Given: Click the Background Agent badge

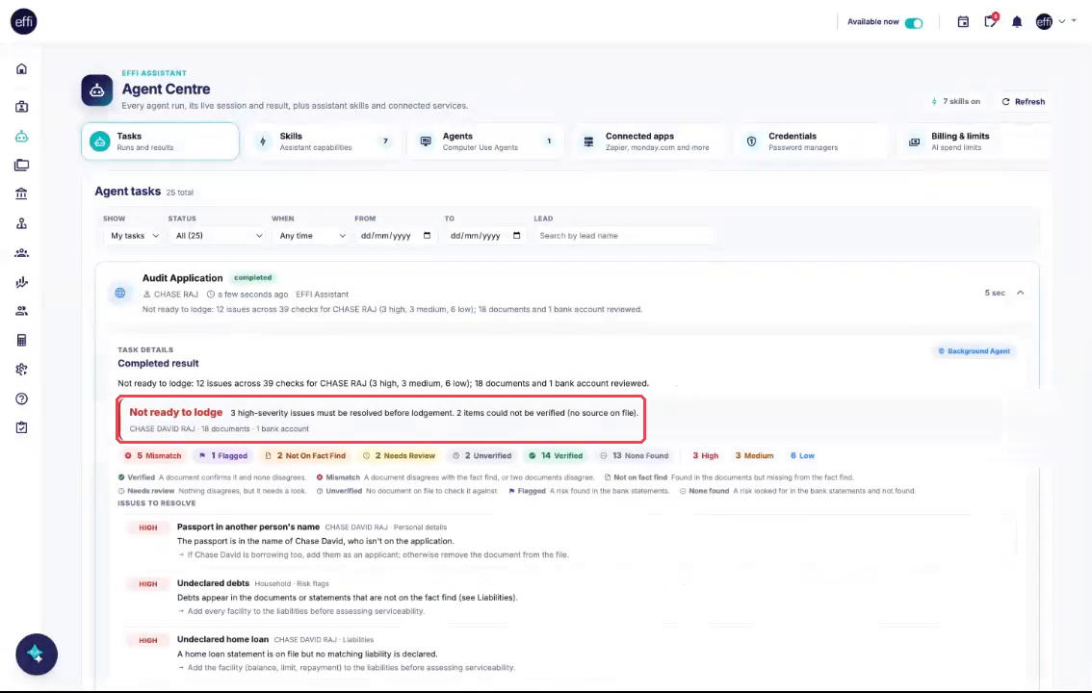Looking at the screenshot, I should pos(974,351).
